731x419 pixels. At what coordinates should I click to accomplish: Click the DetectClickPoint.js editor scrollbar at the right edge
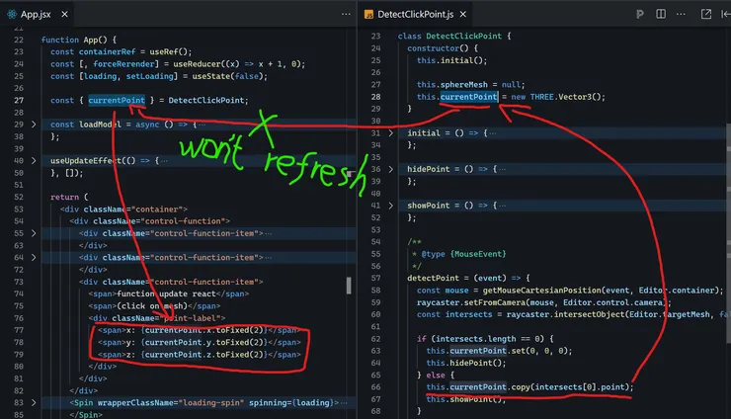click(728, 233)
